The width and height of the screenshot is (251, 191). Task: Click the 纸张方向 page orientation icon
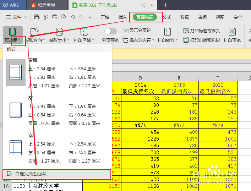point(35,31)
